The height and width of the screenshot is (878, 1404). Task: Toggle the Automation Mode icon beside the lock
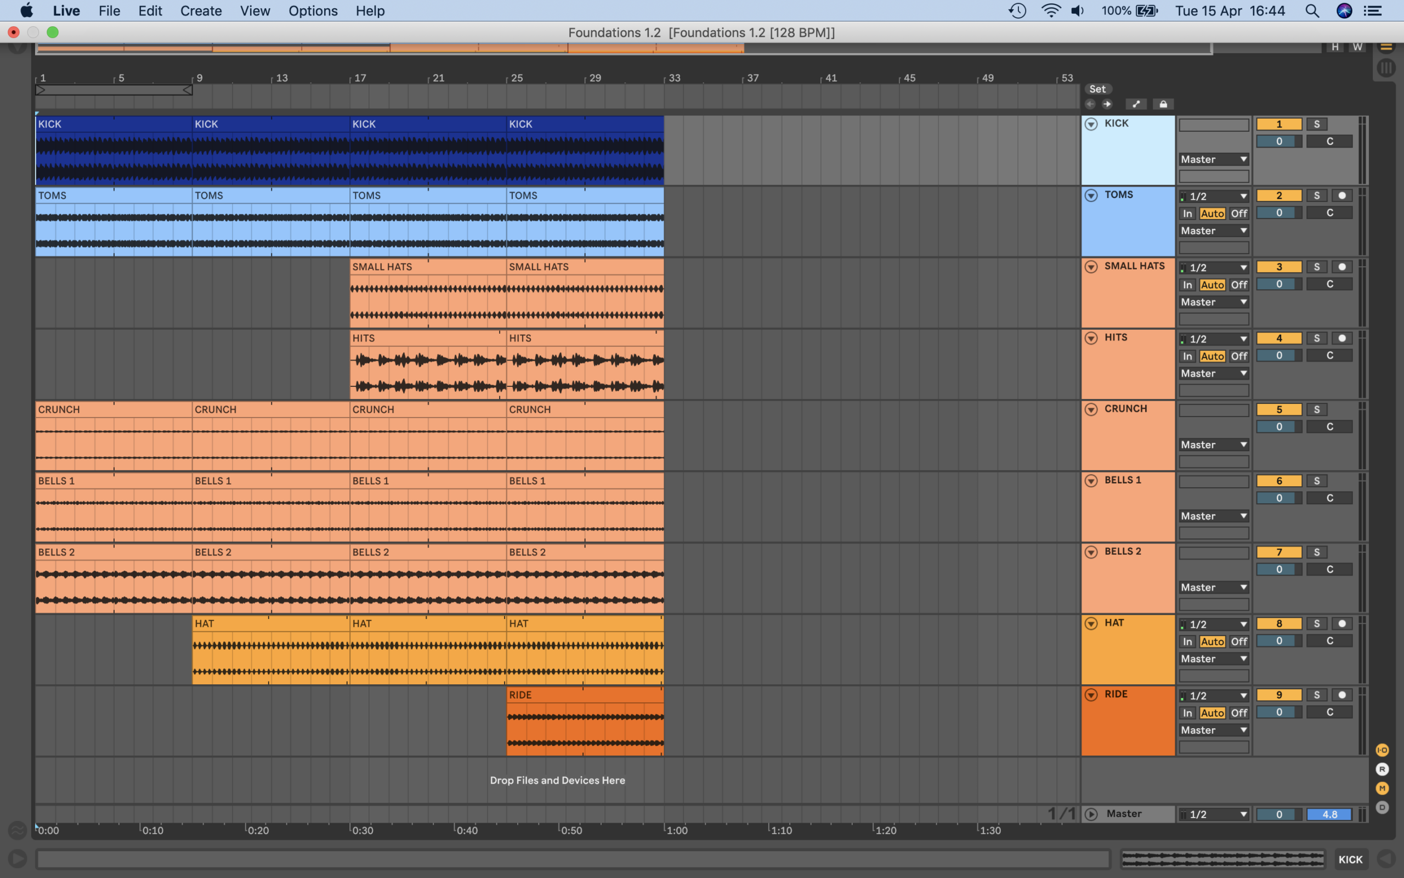pos(1135,104)
